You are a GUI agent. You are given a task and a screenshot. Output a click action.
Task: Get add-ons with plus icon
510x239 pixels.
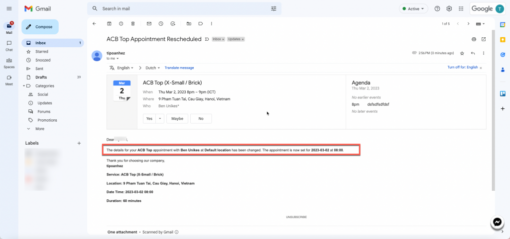point(503,109)
